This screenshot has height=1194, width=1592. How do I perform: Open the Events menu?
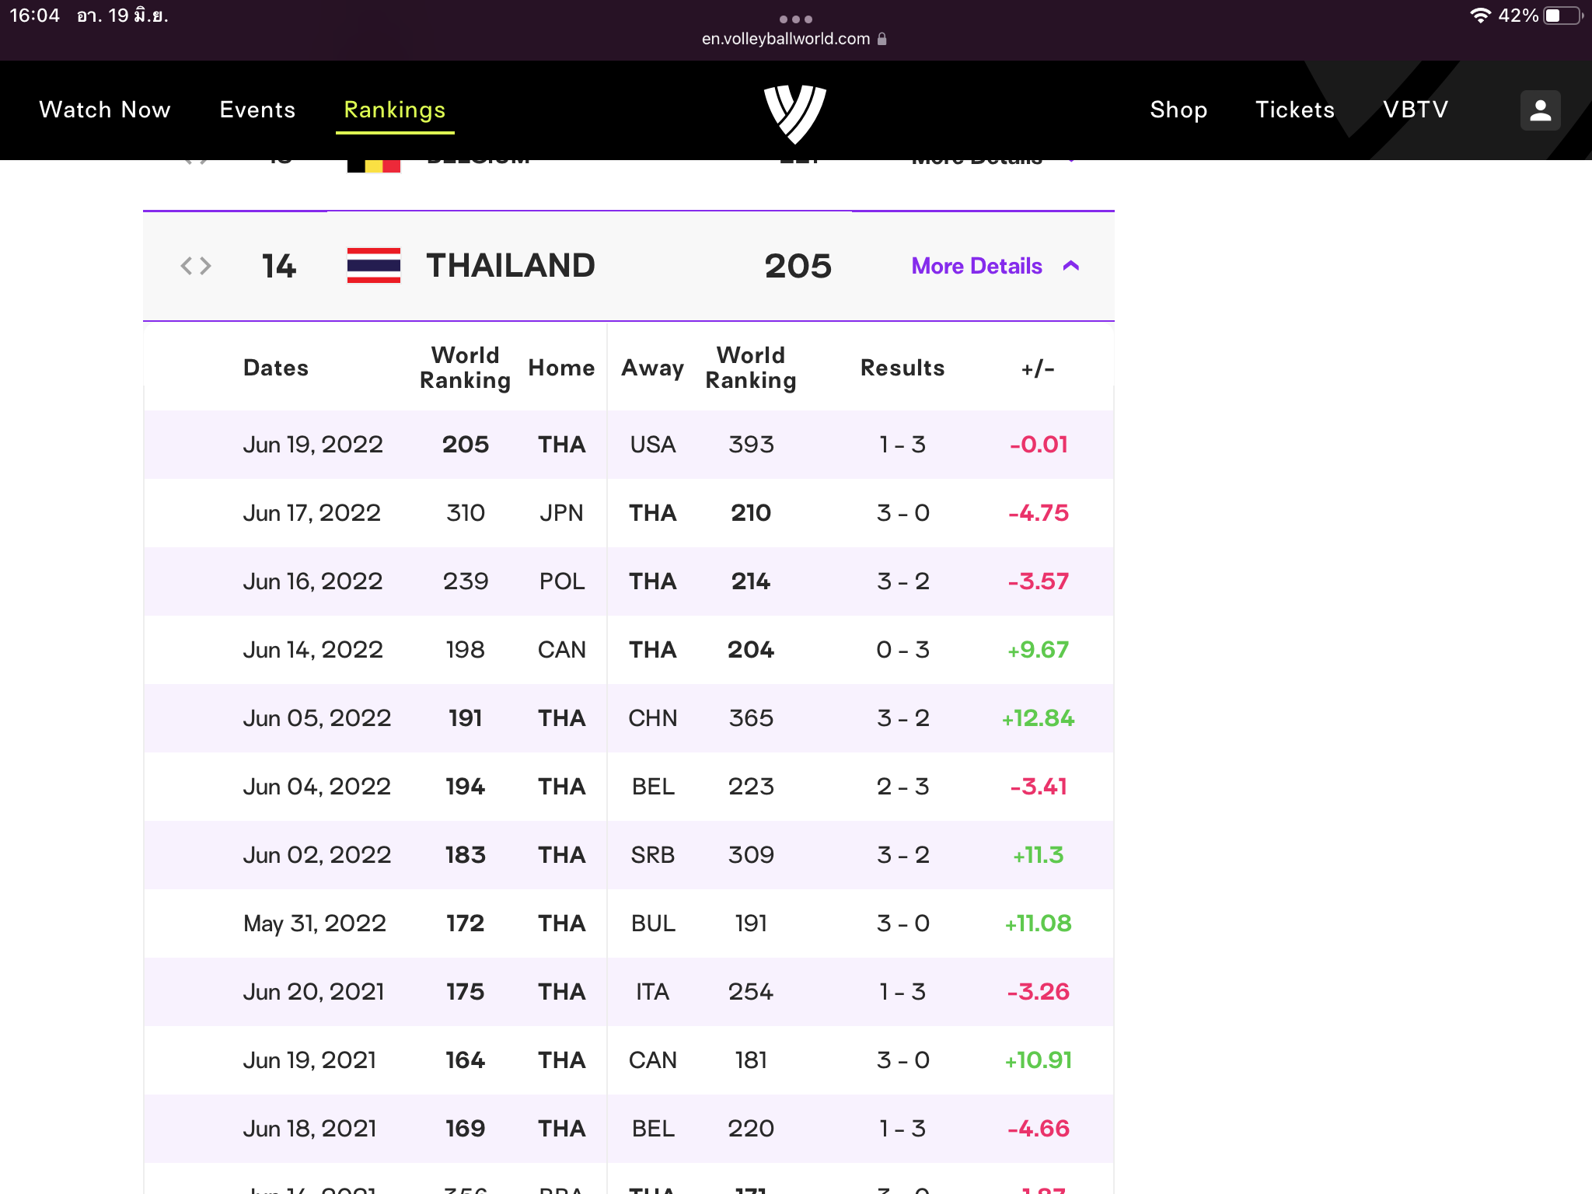[x=257, y=110]
